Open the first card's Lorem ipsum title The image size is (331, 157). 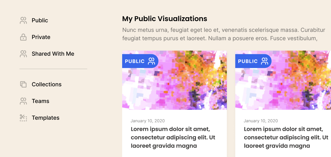coord(173,137)
